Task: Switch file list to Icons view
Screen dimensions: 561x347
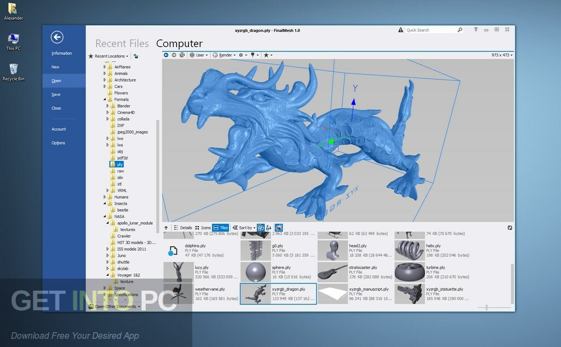Action: pos(203,228)
